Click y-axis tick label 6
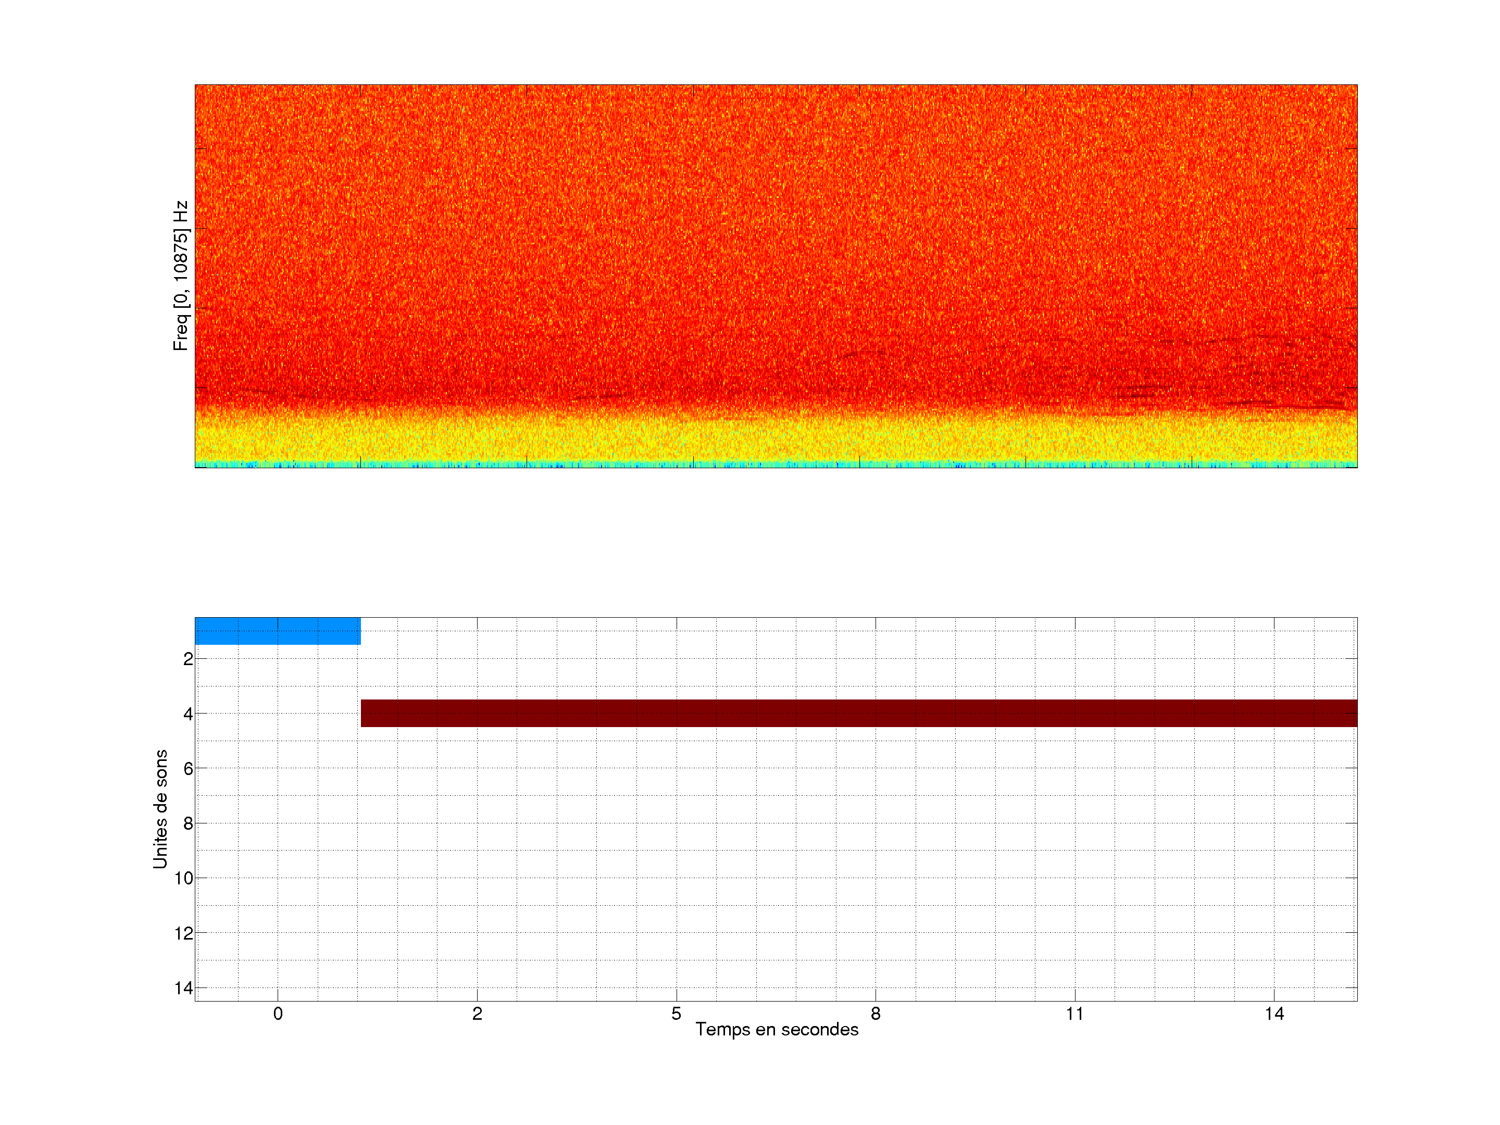The width and height of the screenshot is (1500, 1125). 188,768
